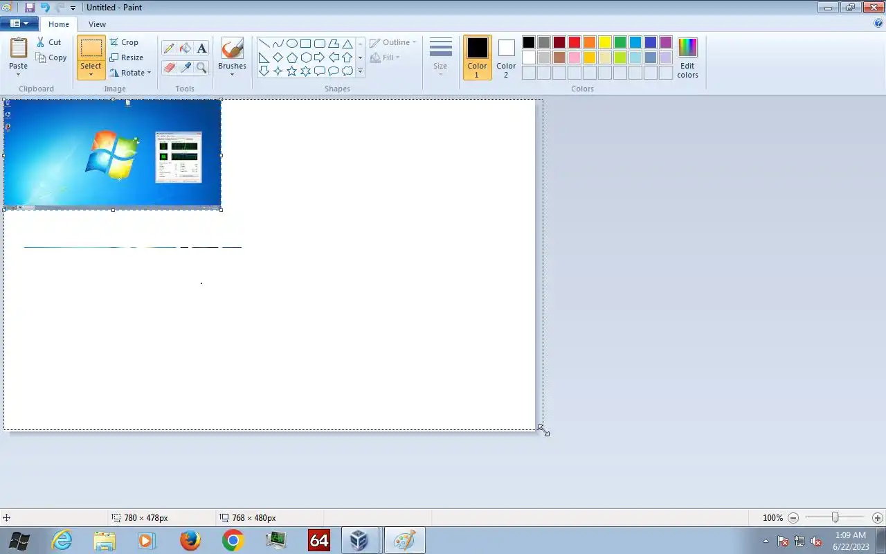Expand the Rotate dropdown

(149, 73)
